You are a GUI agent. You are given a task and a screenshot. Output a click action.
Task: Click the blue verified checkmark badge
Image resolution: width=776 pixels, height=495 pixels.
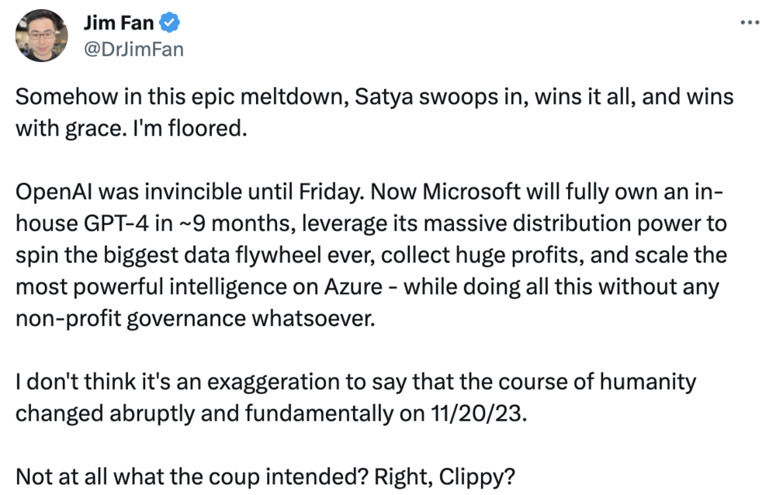171,24
